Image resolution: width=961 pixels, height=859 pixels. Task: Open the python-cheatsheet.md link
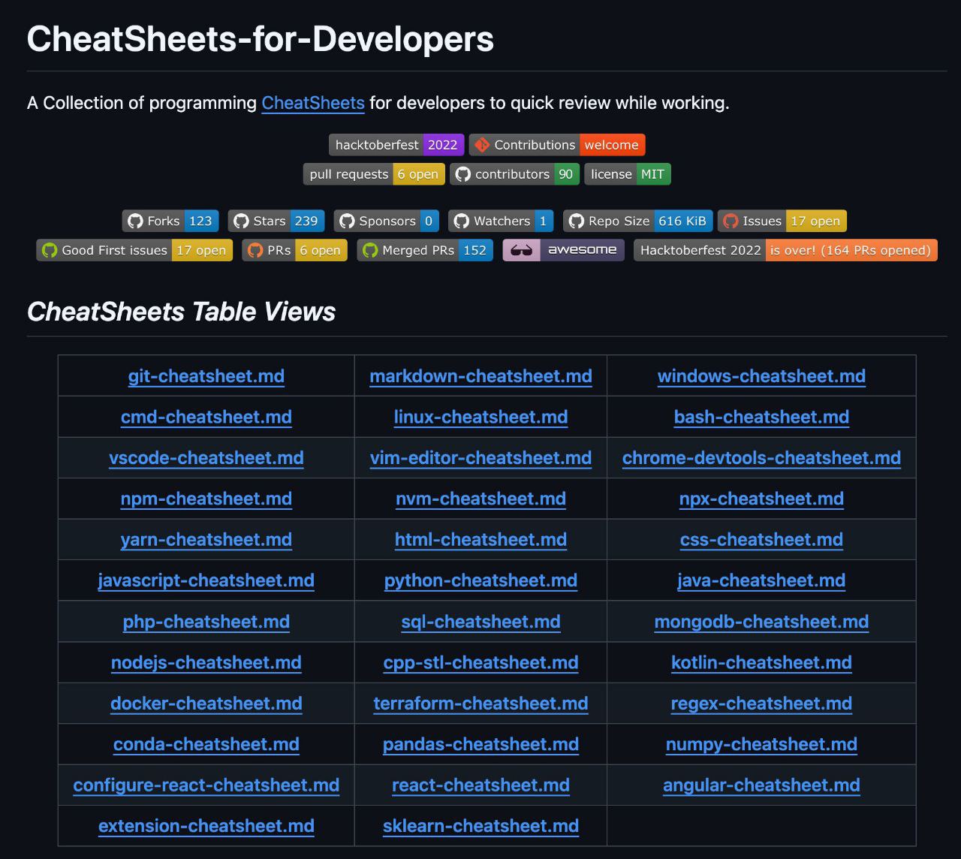coord(480,580)
